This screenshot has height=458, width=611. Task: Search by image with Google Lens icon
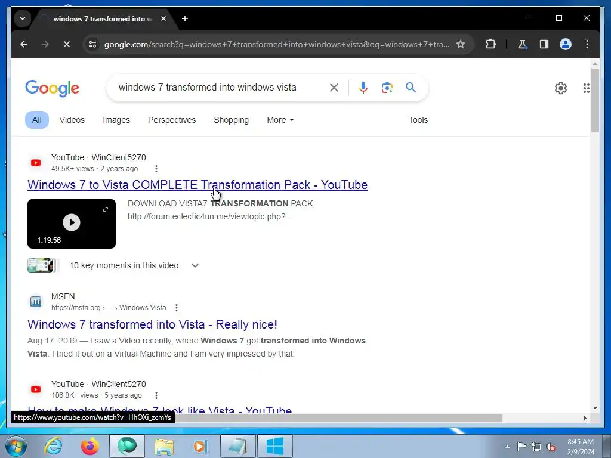click(x=387, y=88)
